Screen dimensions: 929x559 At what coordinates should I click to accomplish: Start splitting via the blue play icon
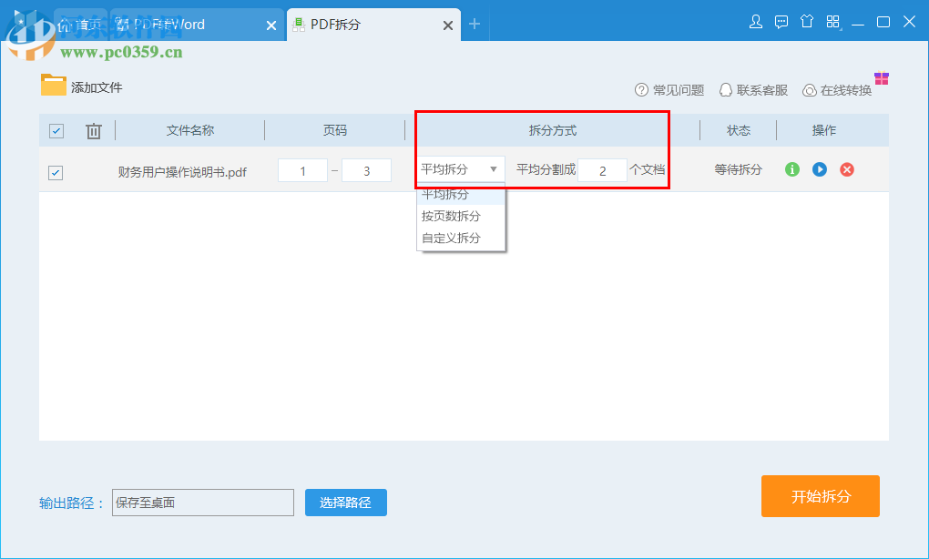(819, 169)
